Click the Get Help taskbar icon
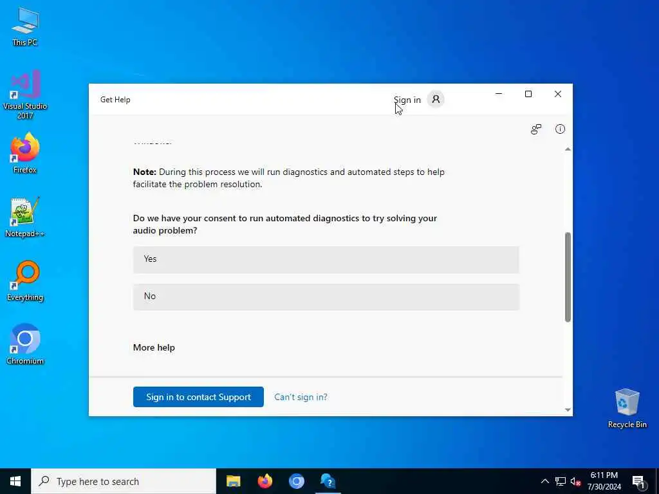659x494 pixels. (328, 481)
